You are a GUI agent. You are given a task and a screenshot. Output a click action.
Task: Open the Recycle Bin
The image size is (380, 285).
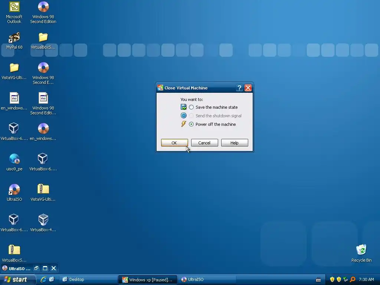tap(361, 253)
